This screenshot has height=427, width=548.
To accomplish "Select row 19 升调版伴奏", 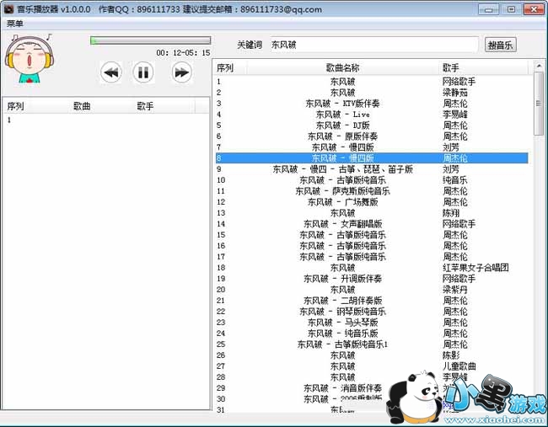I will click(x=372, y=279).
